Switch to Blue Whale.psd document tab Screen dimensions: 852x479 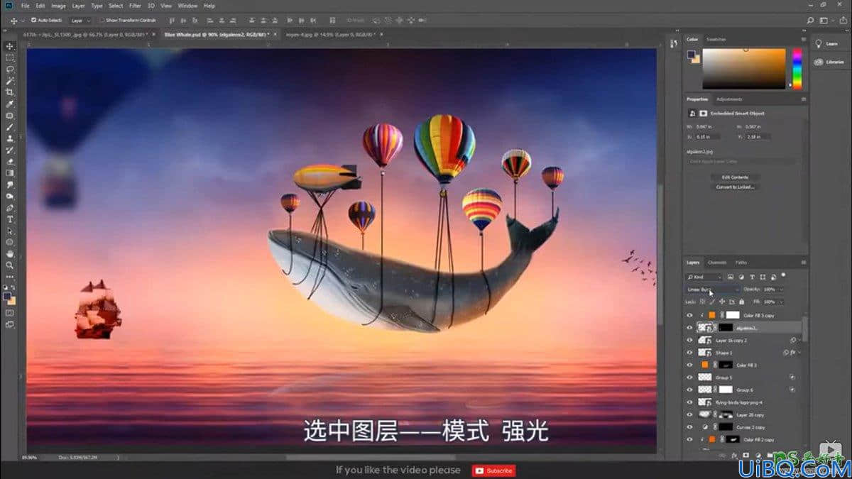pos(216,33)
